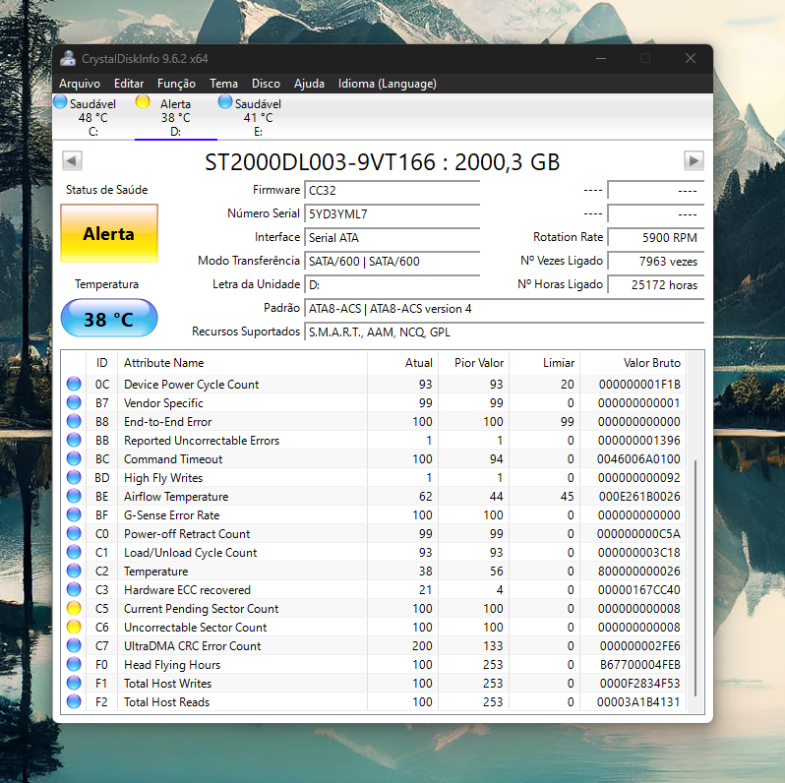Select 'Uncorrectable Sector Count' attribute name
The height and width of the screenshot is (783, 785).
195,628
